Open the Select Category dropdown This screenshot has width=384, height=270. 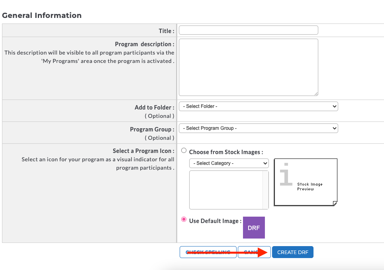click(229, 163)
